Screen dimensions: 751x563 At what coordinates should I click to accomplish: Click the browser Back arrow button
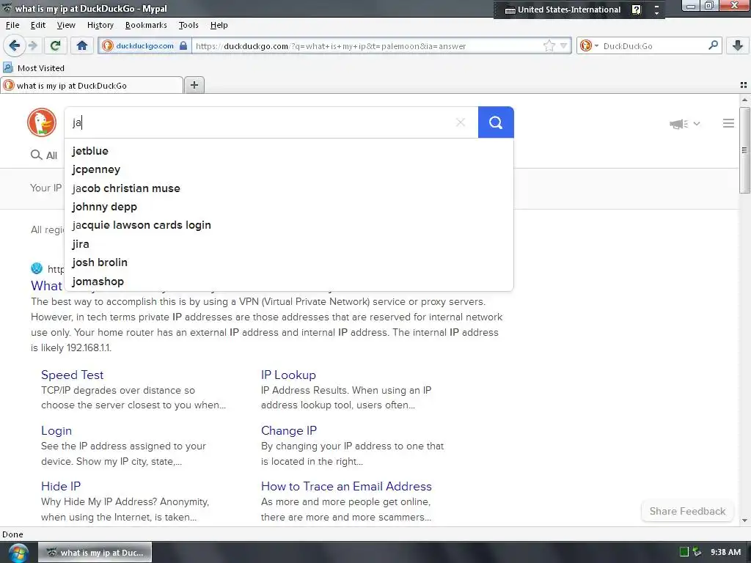click(x=14, y=46)
